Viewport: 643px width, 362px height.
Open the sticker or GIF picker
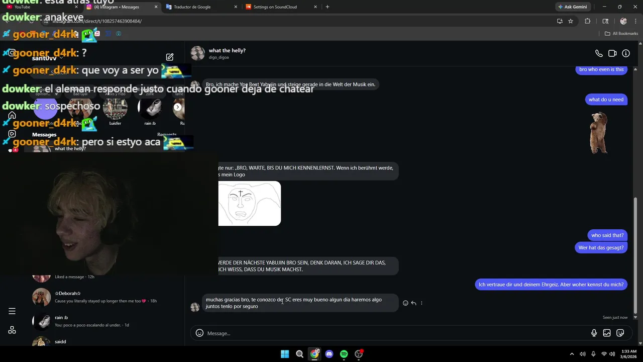pos(620,333)
